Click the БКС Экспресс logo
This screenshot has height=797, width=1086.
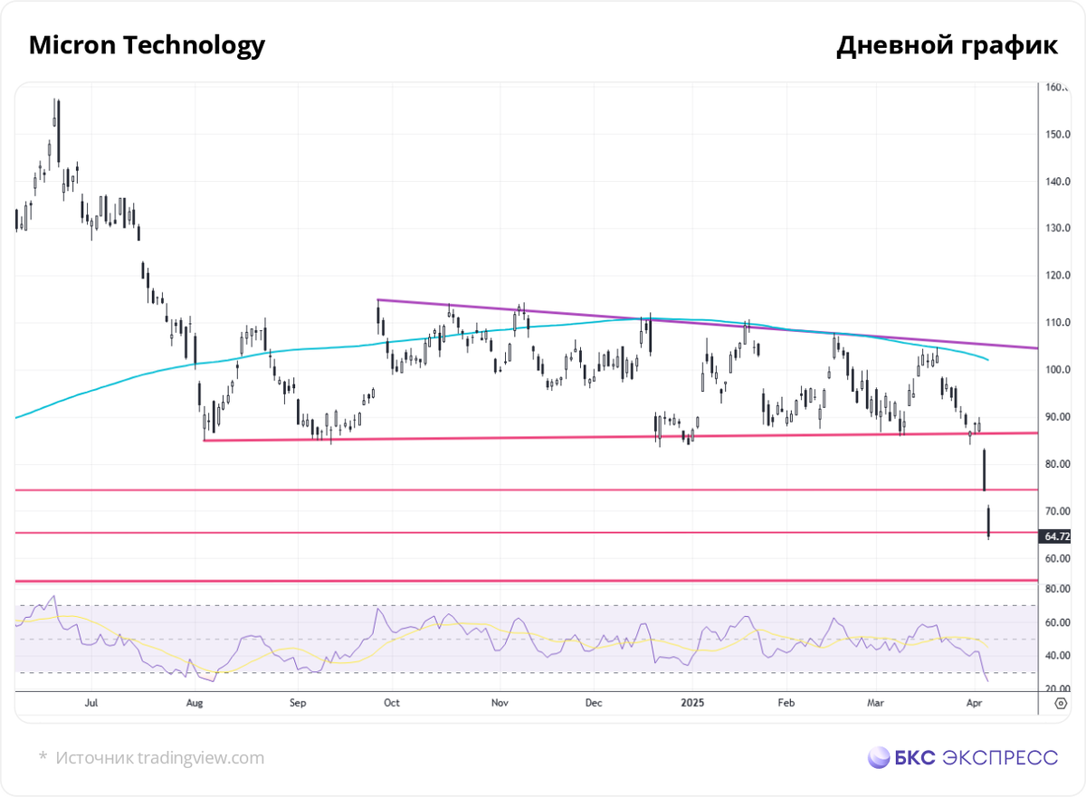[x=962, y=757]
